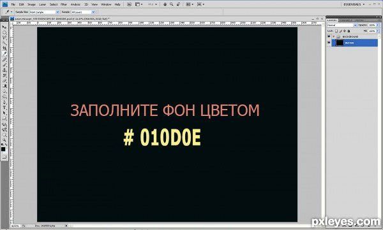Open the Sample layers dropdown

coord(83,12)
